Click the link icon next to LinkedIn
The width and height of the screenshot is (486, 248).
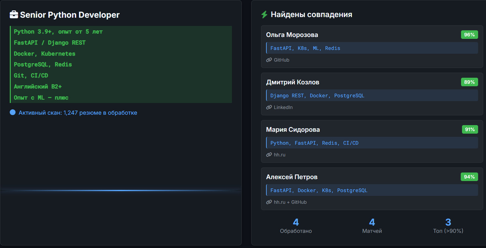269,107
